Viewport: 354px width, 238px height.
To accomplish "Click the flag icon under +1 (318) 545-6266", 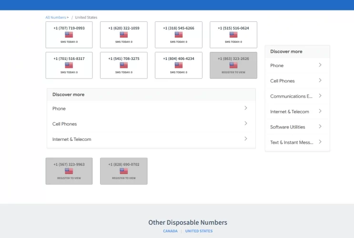I will (179, 35).
